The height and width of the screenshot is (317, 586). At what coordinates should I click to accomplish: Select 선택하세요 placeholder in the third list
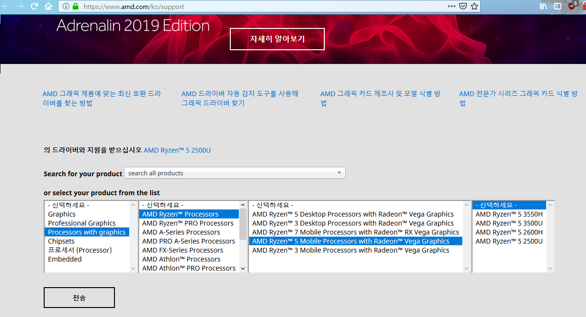tap(356, 205)
